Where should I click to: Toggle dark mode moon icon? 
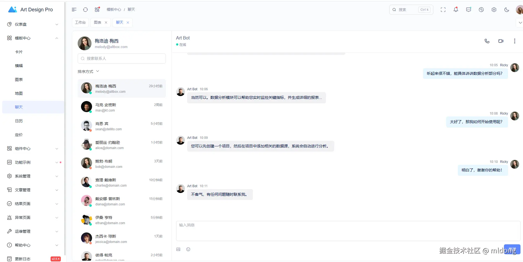[x=507, y=10]
